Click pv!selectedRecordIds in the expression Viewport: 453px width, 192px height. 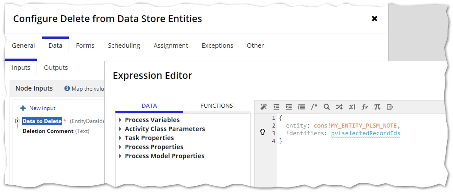click(366, 133)
